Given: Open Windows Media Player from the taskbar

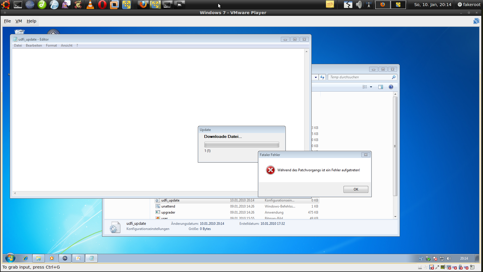Looking at the screenshot, I should coord(52,258).
